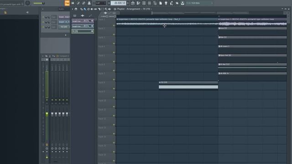
Task: Select the first looperman item in picker
Action: coord(83,21)
